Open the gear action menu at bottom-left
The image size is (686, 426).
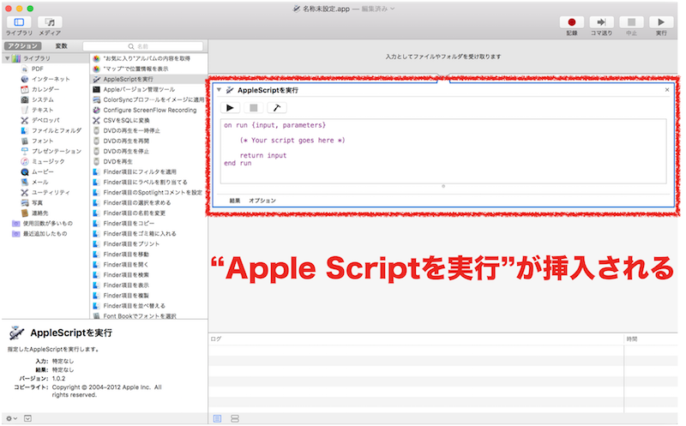pos(11,418)
